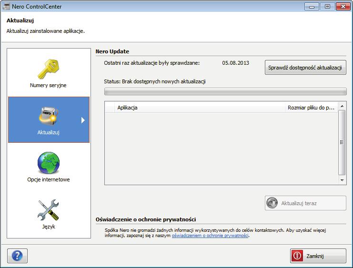Click the globe icon on Aktualizuj teraz

[272, 203]
